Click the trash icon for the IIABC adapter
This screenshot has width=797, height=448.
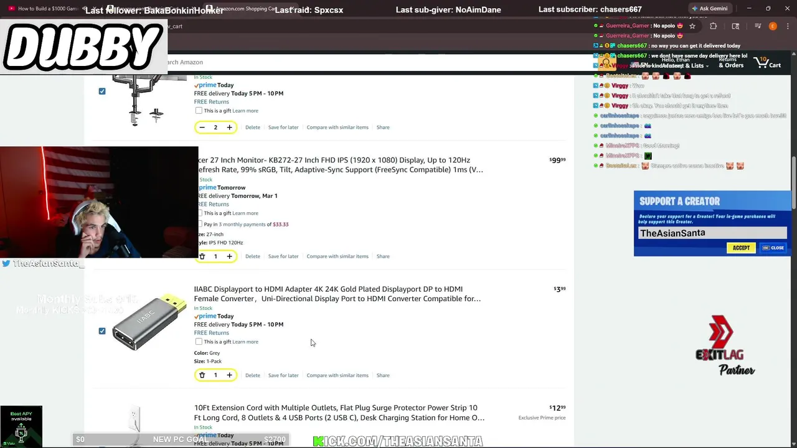[202, 375]
